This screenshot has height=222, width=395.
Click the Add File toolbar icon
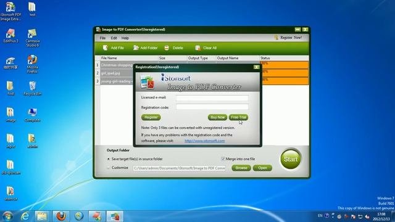click(106, 47)
